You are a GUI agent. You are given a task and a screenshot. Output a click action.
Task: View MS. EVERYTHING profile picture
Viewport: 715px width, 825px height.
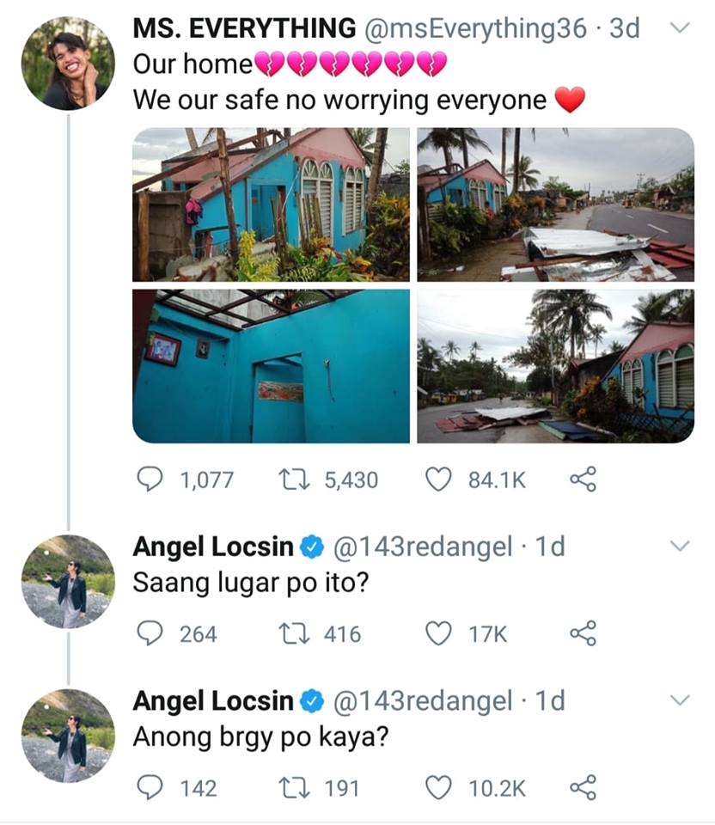point(68,63)
